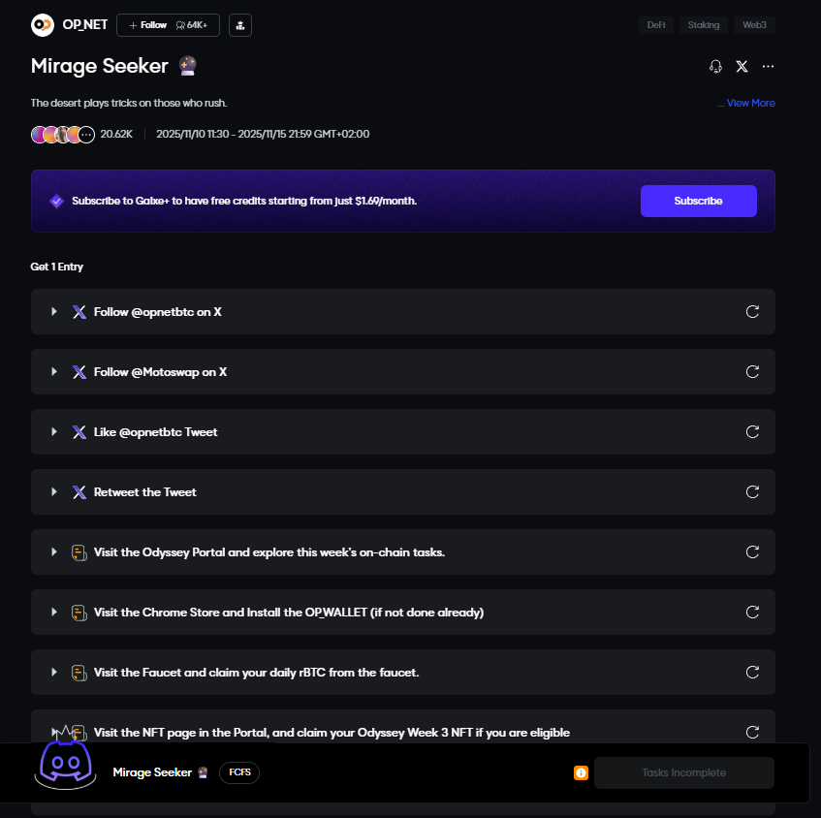
Task: Click the participant avatars group
Action: point(62,134)
